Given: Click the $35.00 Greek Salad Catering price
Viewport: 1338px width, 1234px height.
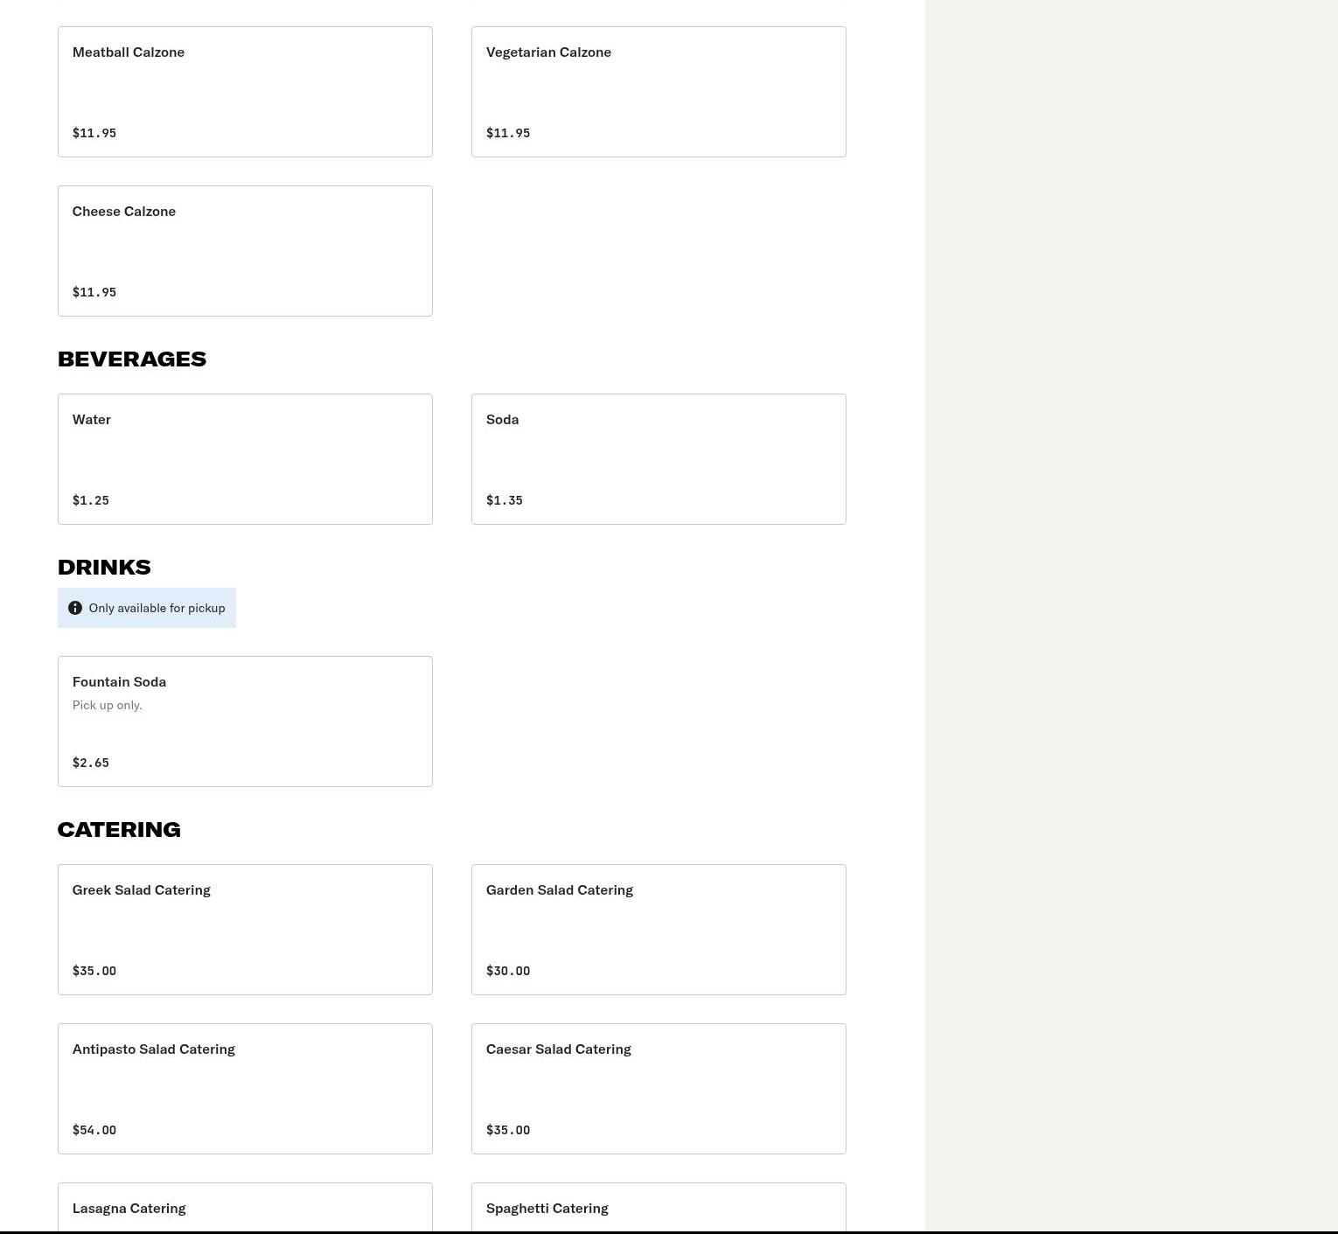Looking at the screenshot, I should tap(94, 971).
